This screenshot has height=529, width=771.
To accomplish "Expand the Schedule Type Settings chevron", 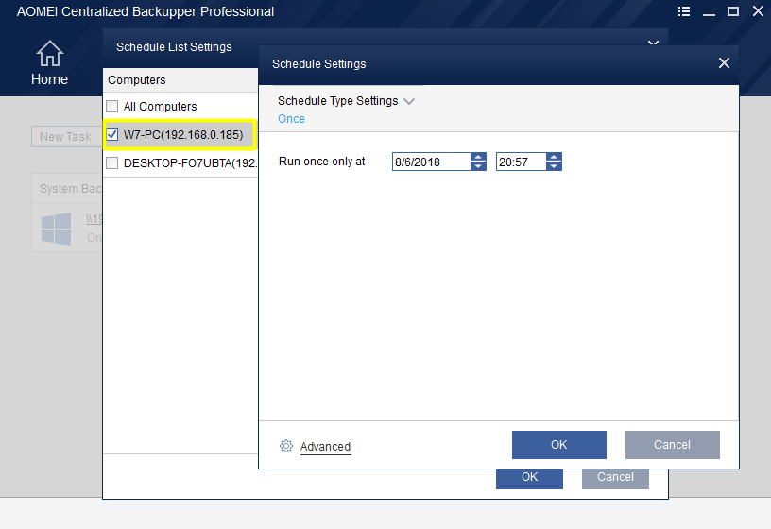I will click(x=409, y=101).
